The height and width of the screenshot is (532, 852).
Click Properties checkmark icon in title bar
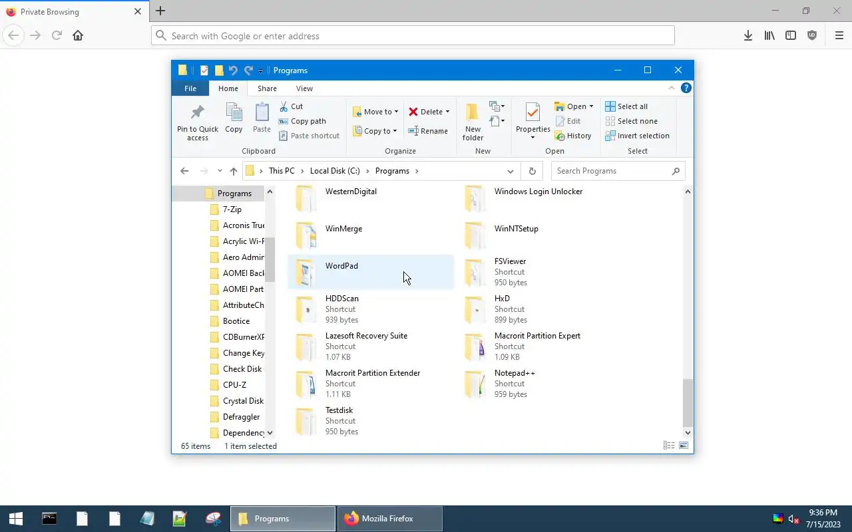point(204,70)
